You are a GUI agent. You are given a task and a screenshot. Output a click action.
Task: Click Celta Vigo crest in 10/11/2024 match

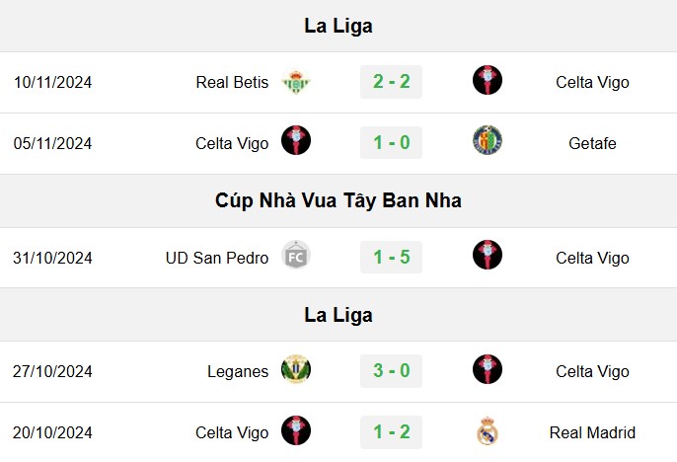click(x=488, y=80)
